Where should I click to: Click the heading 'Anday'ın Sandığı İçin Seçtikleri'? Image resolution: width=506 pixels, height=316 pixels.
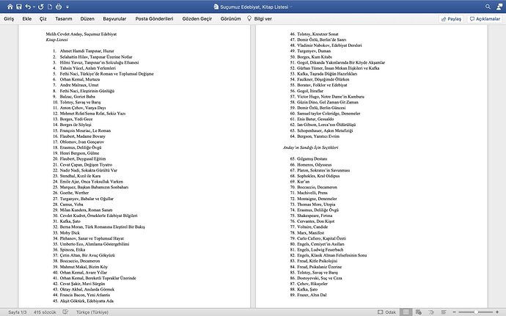click(x=311, y=147)
